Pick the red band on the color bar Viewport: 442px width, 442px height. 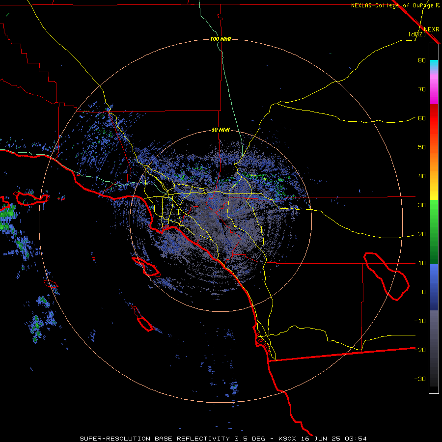click(x=434, y=118)
